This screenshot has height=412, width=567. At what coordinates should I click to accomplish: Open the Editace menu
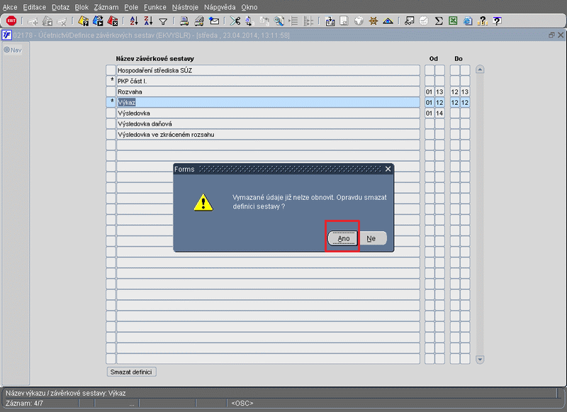click(34, 7)
